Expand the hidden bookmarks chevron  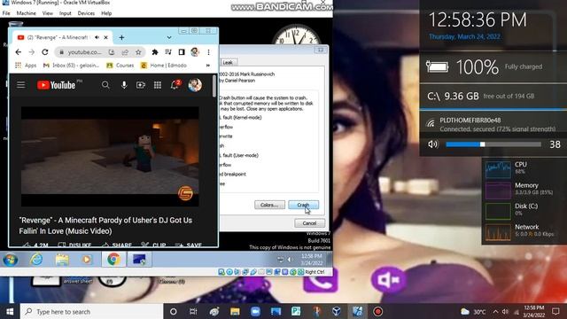[x=208, y=66]
